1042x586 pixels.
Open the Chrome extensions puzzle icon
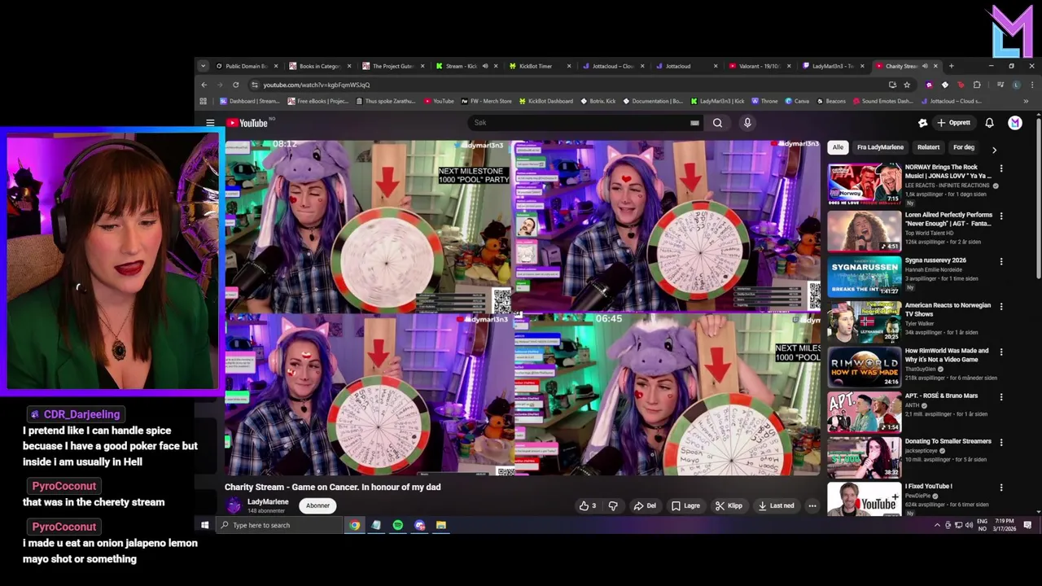coord(977,85)
